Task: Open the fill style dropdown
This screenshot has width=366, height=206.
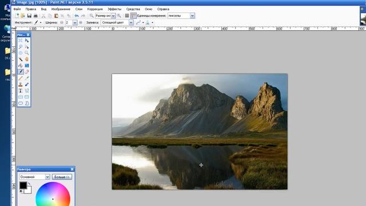Action: (131, 22)
